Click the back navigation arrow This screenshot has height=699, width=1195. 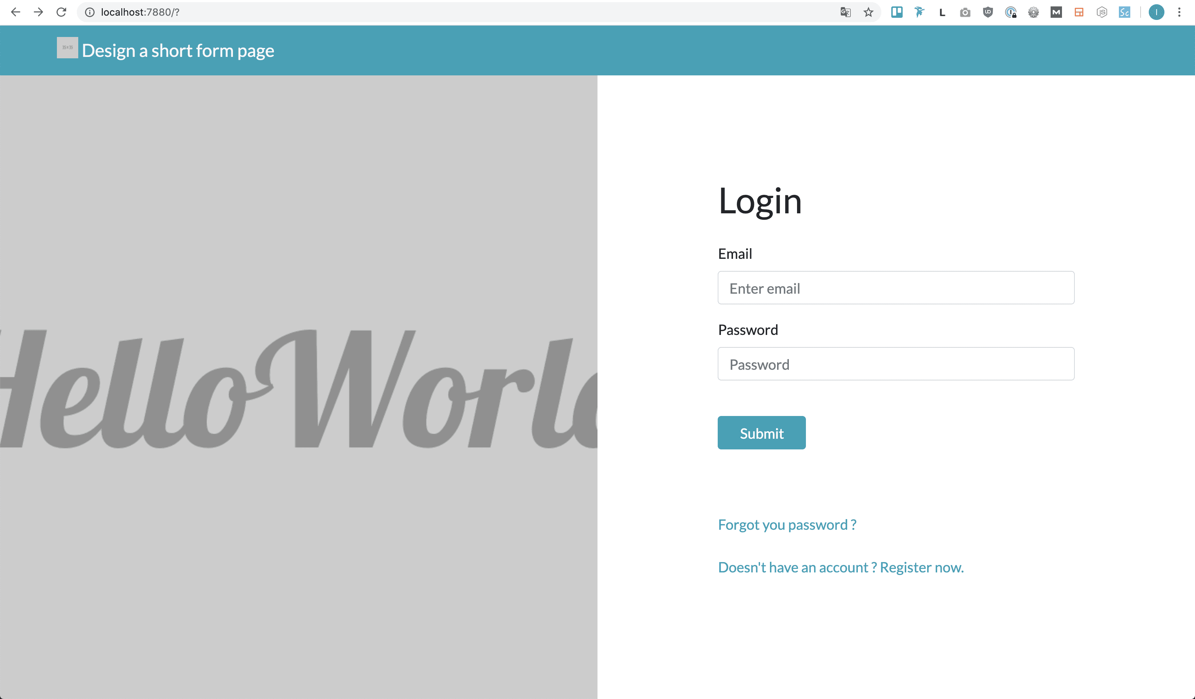pyautogui.click(x=15, y=12)
